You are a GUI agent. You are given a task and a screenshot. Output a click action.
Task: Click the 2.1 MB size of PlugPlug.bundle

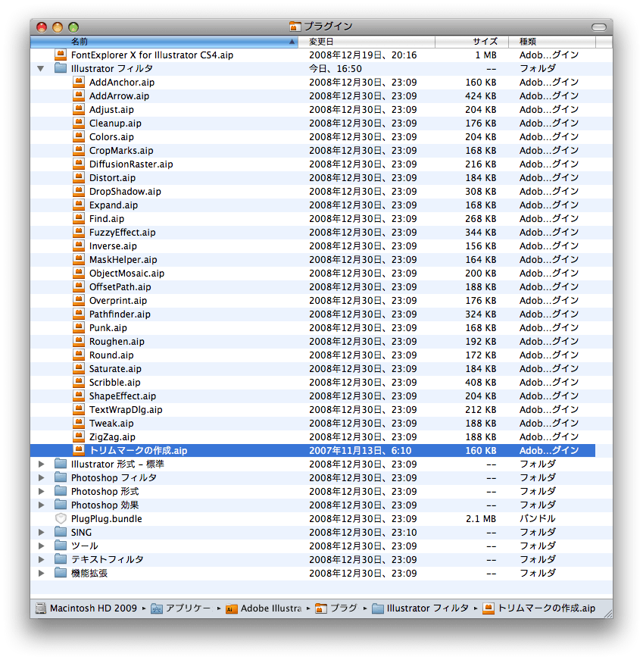tap(481, 518)
